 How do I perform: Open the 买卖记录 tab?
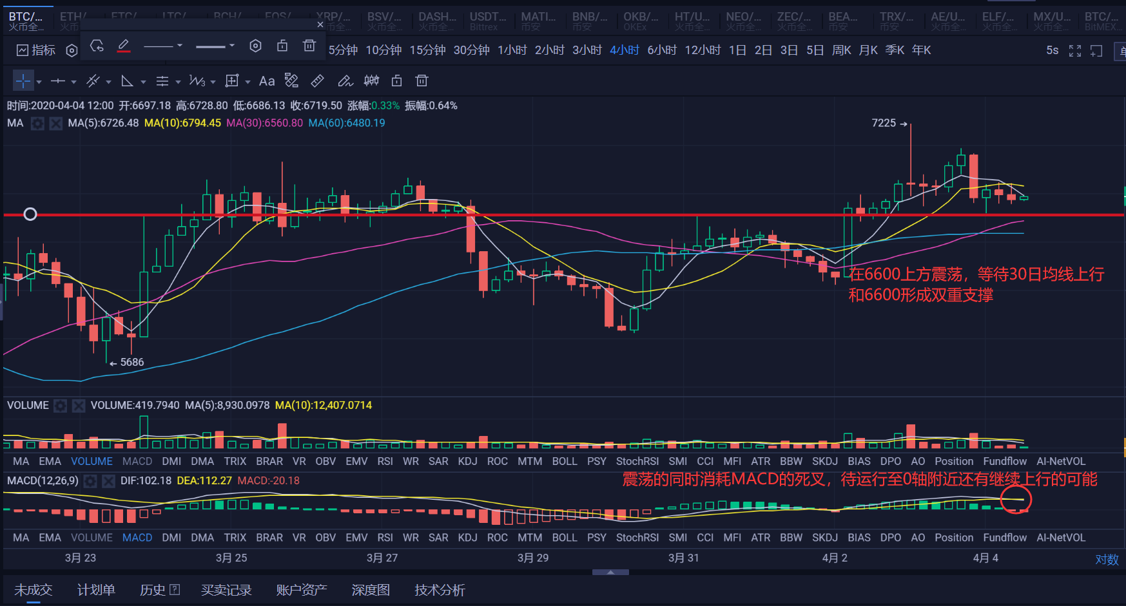(x=226, y=590)
